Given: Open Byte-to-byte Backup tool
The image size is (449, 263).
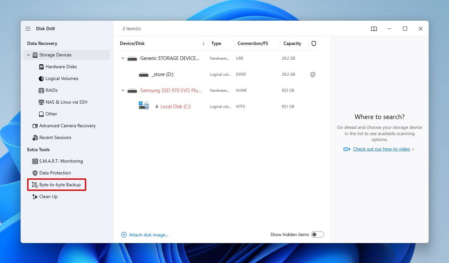Looking at the screenshot, I should coord(60,185).
